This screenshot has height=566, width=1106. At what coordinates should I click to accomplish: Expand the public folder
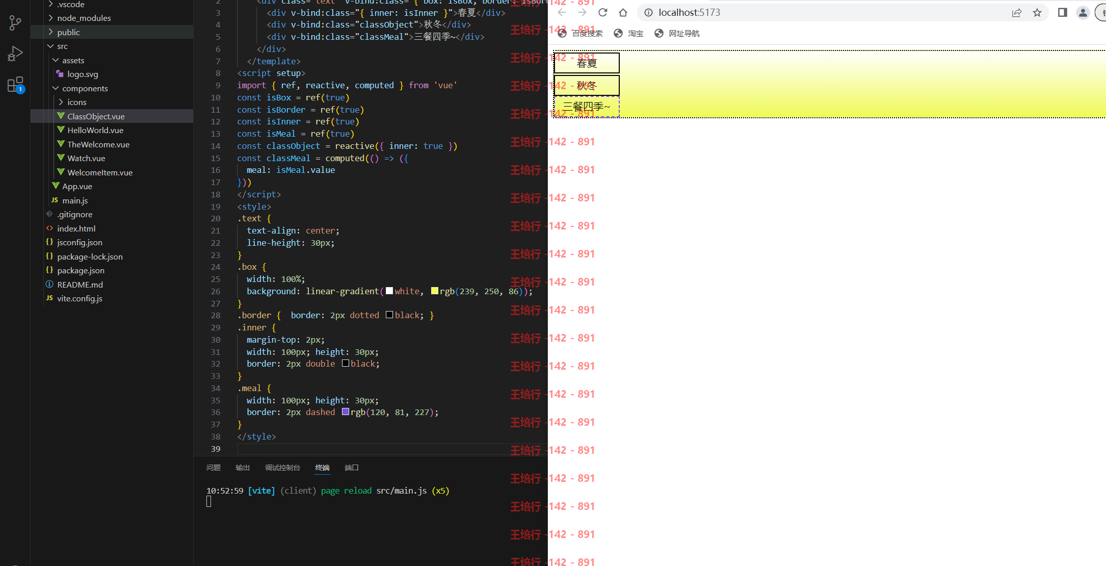point(112,32)
